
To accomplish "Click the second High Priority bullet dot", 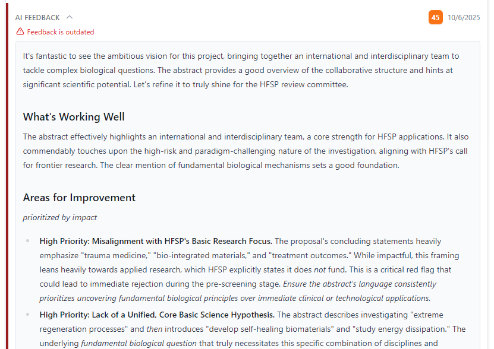I will (x=28, y=315).
